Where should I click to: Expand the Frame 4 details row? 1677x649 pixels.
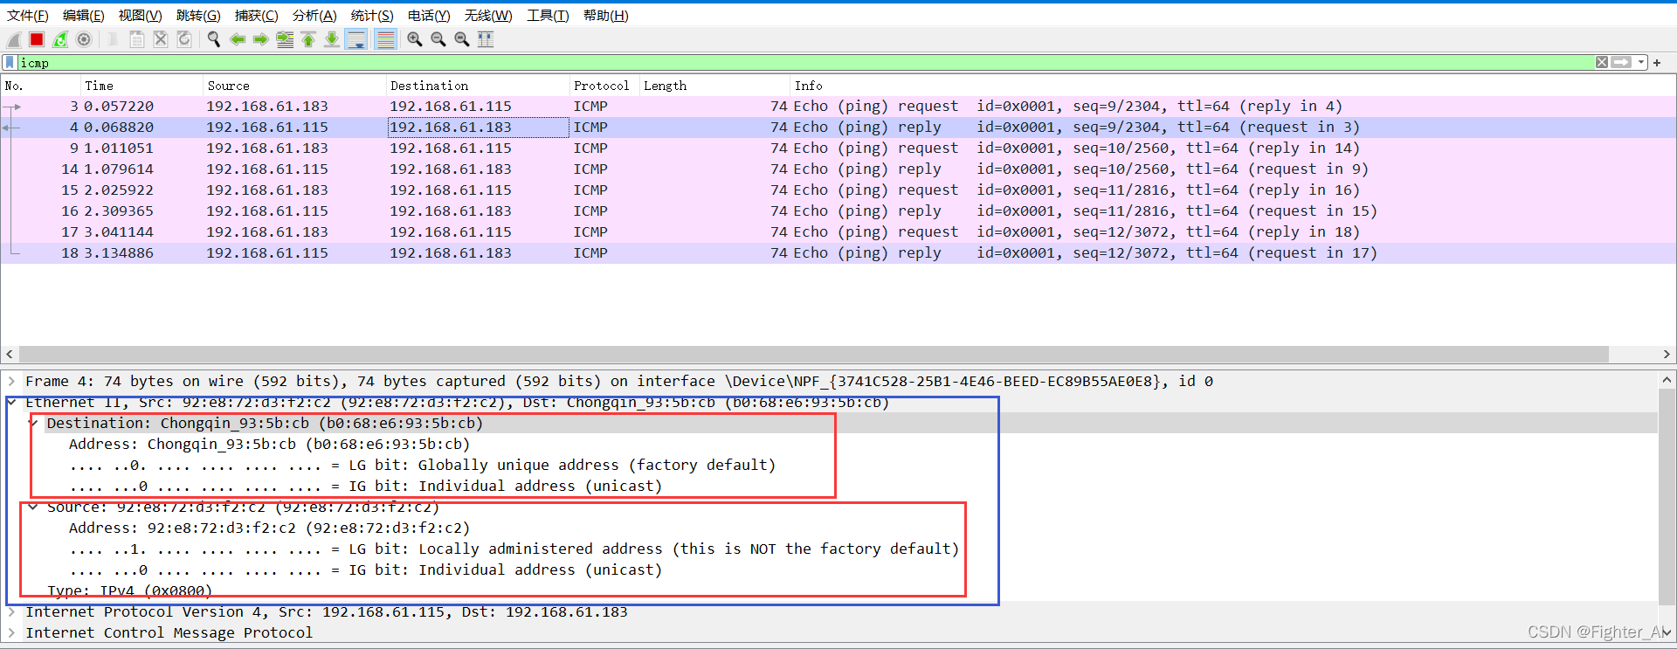pyautogui.click(x=11, y=382)
